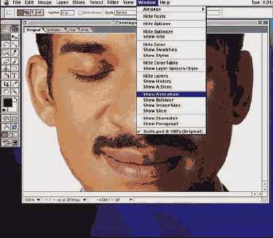This screenshot has height=238, width=273.
Task: Select the Rectangle shape tool
Action: pos(15,68)
